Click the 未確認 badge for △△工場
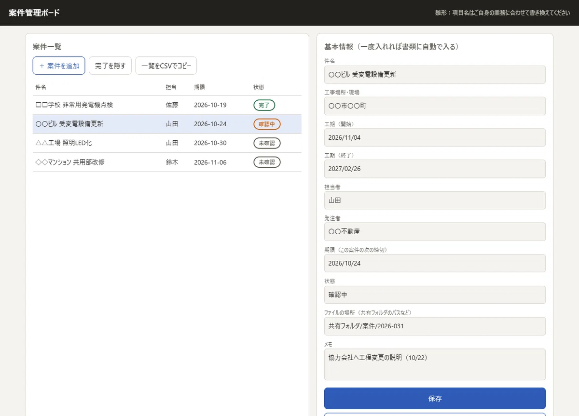The image size is (579, 416). [x=267, y=143]
